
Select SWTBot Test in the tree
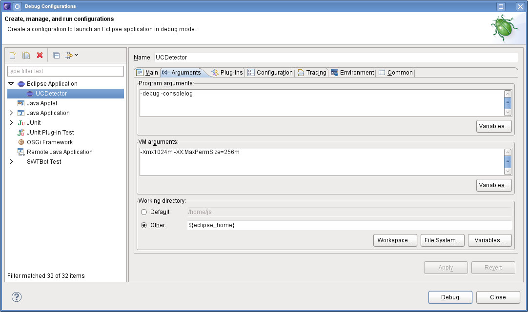[44, 162]
